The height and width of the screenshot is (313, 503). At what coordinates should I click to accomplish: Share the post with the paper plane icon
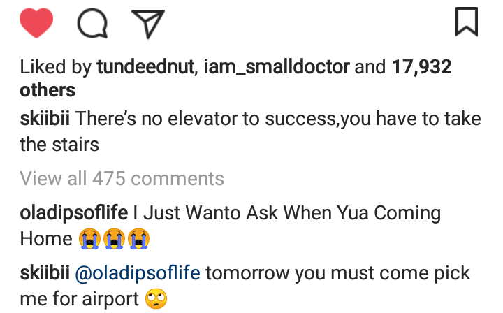pos(147,23)
